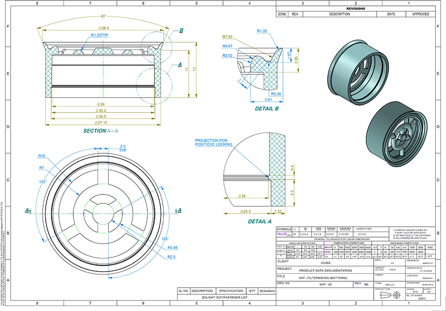
Task: Select the triple triangle roughness symbol
Action: (x=331, y=229)
